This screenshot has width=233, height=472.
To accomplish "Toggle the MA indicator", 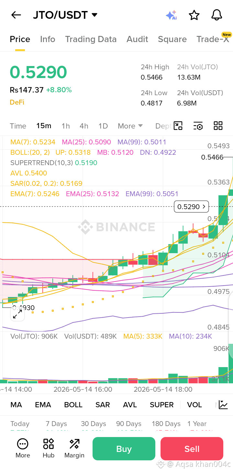I will [16, 405].
